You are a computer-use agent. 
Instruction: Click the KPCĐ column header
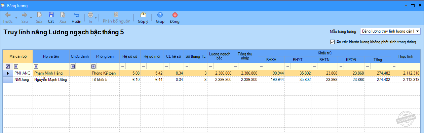351,60
